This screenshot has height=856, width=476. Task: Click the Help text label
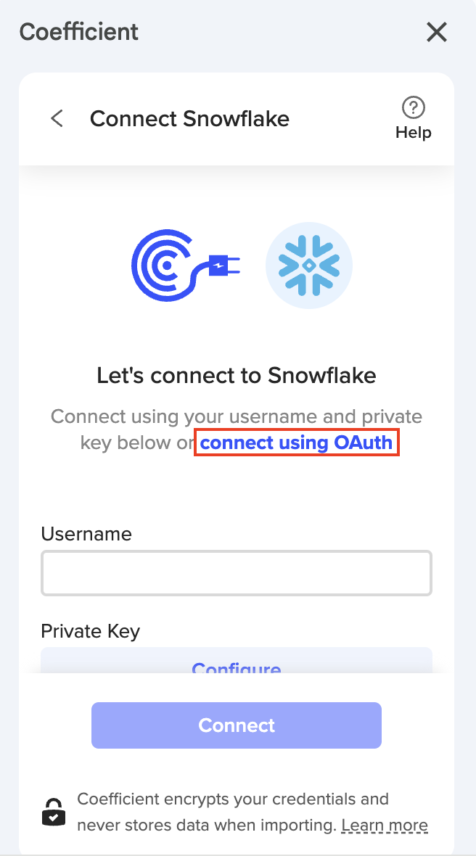click(x=413, y=133)
